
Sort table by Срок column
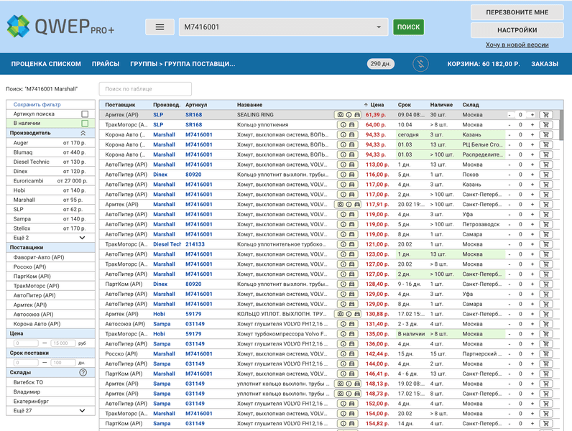(404, 105)
